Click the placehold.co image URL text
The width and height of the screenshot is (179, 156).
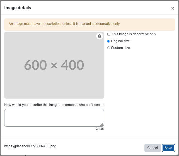click(30, 146)
